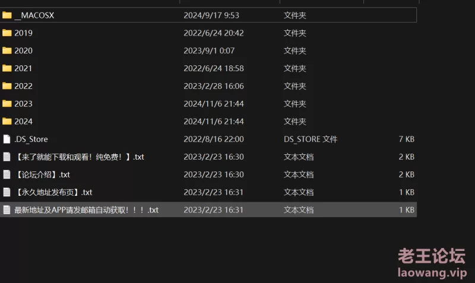Click icon of 【来了就能下载和观看！纯免费！】.txt
The height and width of the screenshot is (283, 475).
tap(7, 157)
